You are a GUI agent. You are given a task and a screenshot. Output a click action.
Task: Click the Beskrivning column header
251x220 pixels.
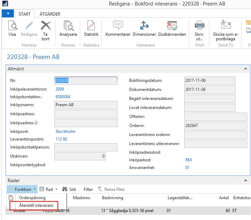click(112, 198)
